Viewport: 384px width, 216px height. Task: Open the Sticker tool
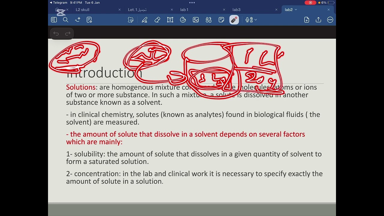[183, 20]
